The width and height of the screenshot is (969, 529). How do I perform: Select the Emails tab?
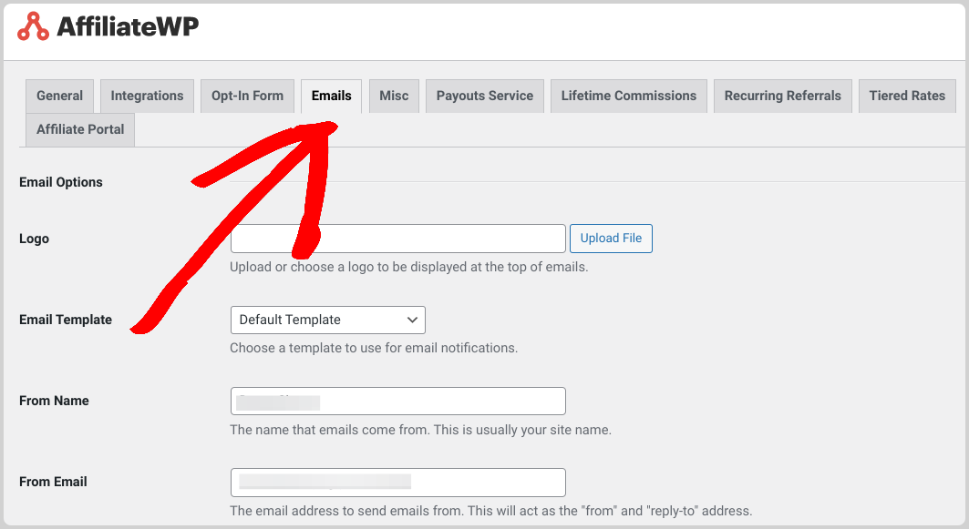[x=331, y=96]
